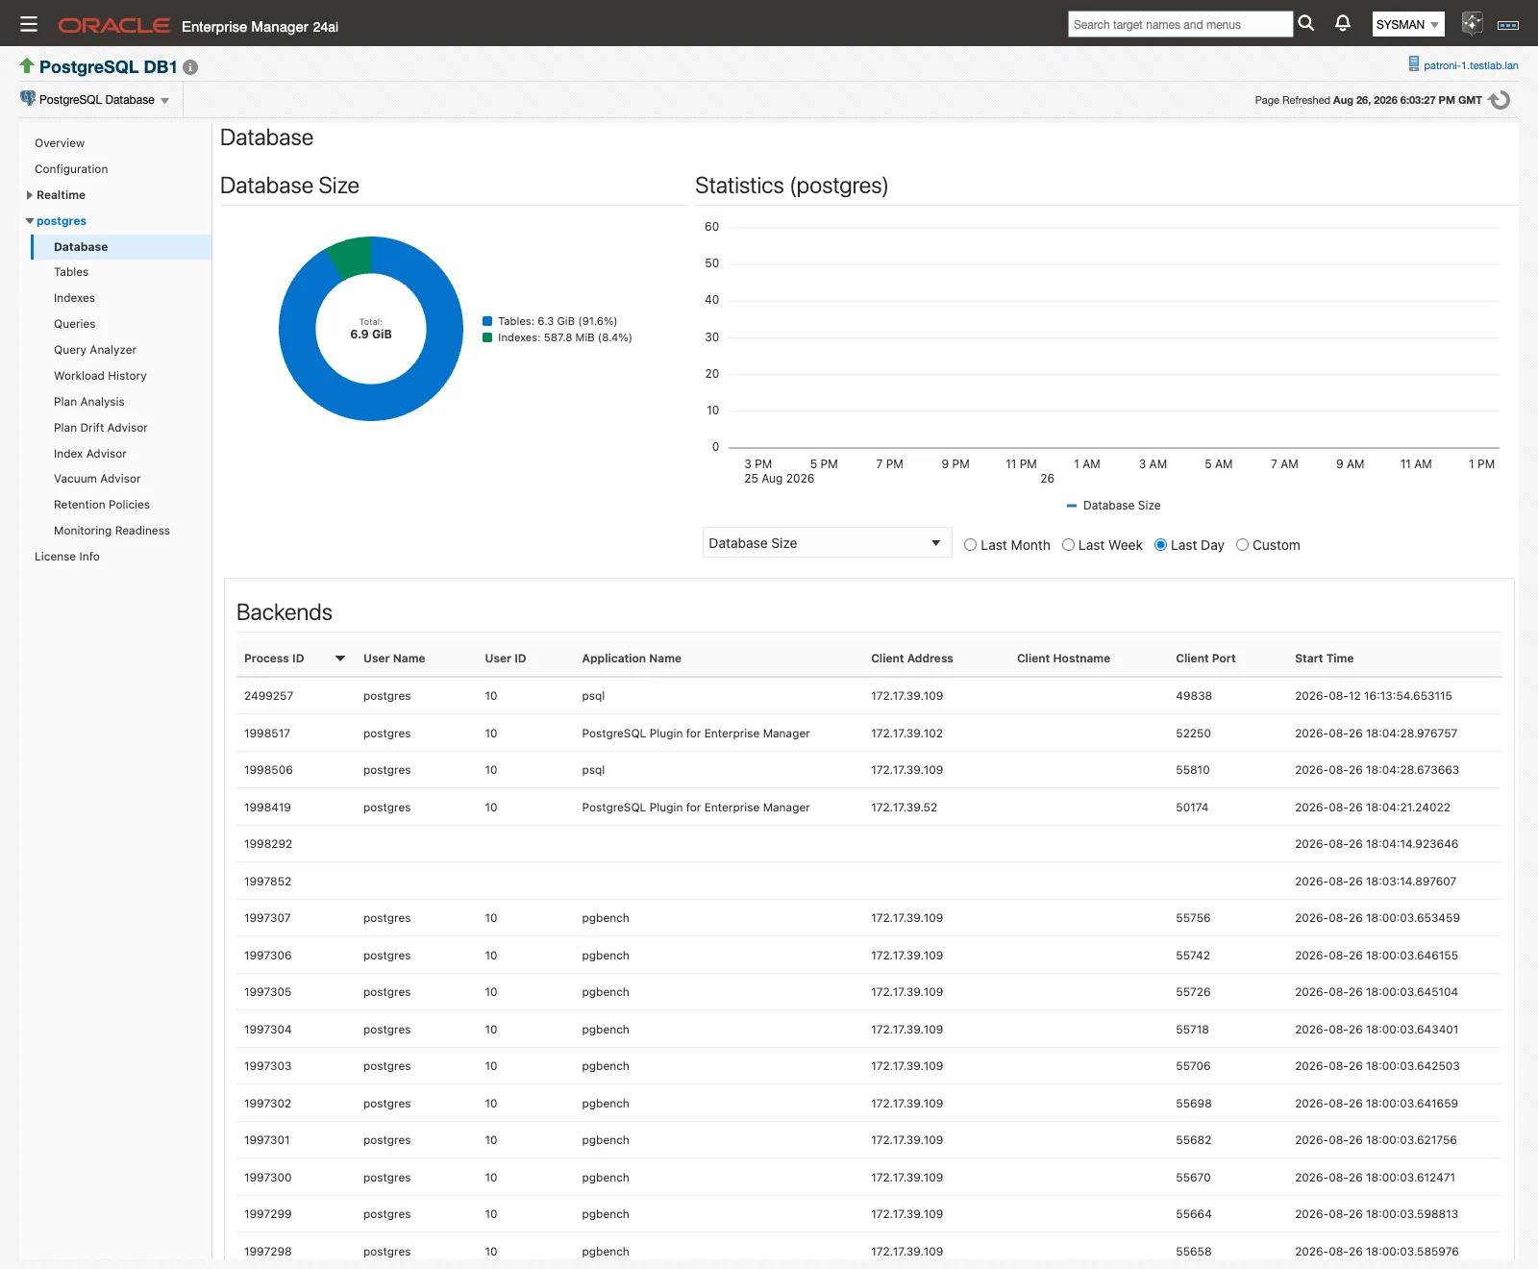The height and width of the screenshot is (1269, 1538).
Task: Click the Start Time column header
Action: click(x=1324, y=659)
